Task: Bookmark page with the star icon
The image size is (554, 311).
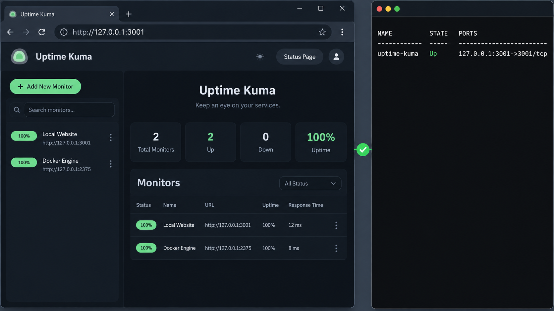Action: click(x=322, y=32)
